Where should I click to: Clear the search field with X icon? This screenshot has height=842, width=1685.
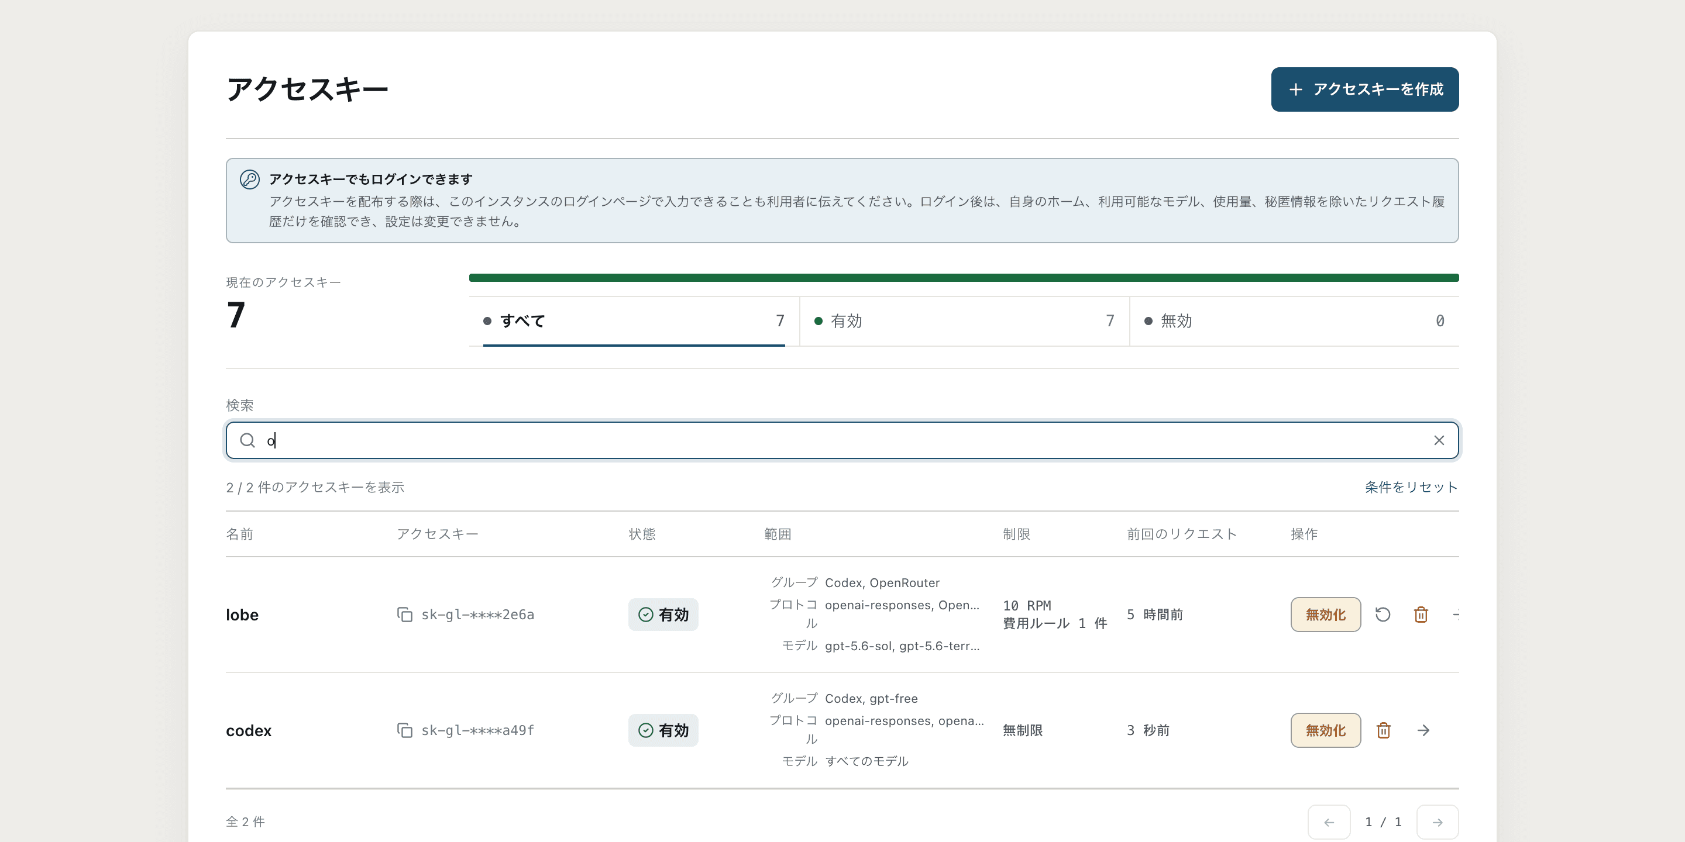pos(1439,441)
